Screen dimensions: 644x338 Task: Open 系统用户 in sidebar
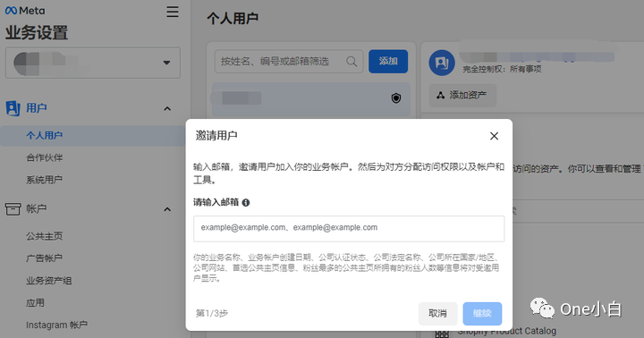pyautogui.click(x=45, y=180)
